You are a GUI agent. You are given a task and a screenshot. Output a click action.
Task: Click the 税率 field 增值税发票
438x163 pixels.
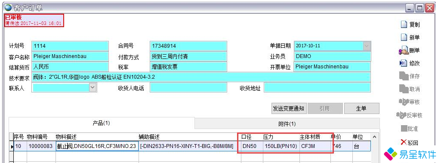(x=188, y=67)
